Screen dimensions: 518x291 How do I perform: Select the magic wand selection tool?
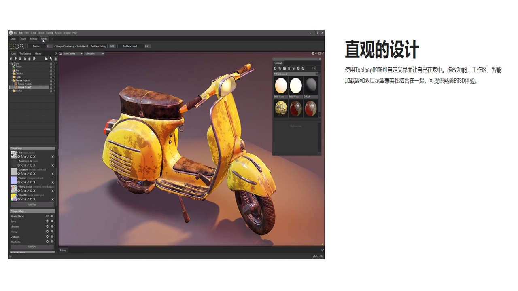(x=22, y=46)
